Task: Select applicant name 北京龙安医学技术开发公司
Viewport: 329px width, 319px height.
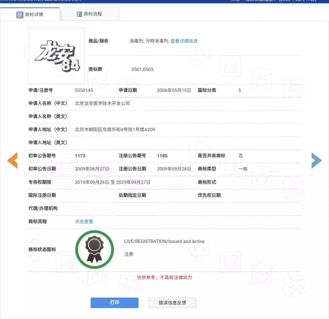Action: click(x=102, y=103)
